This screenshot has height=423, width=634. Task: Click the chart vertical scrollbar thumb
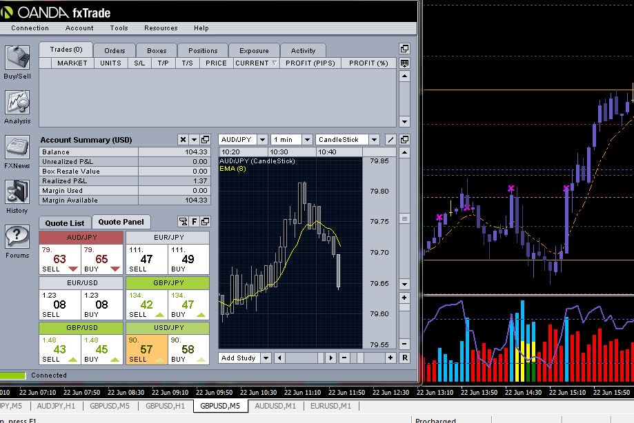(x=404, y=218)
